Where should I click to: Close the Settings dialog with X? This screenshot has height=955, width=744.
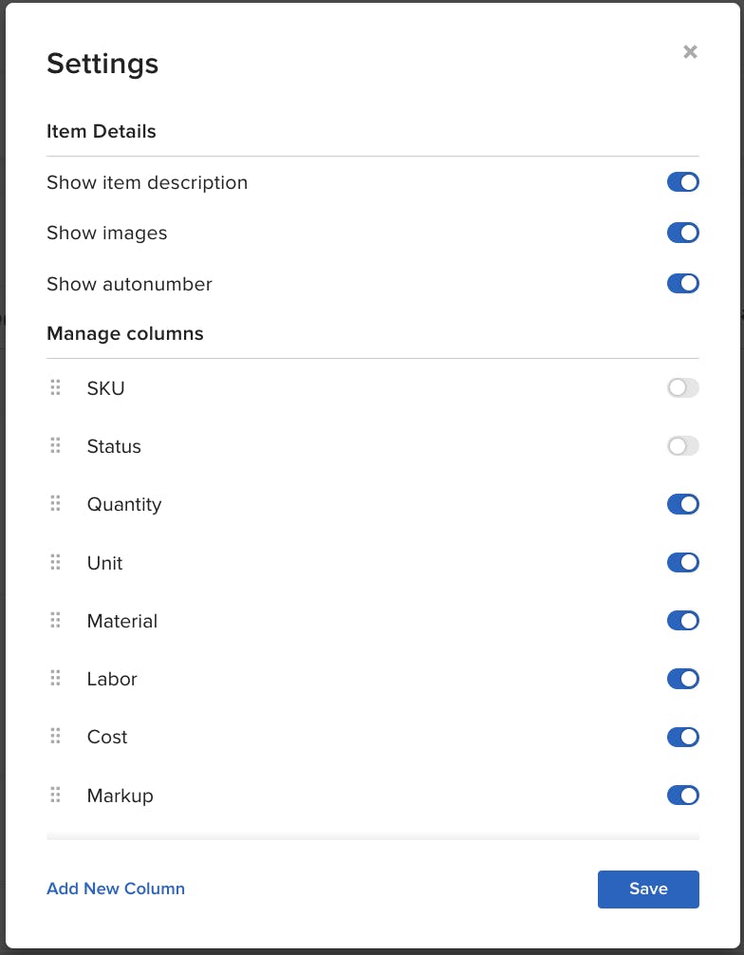pos(690,52)
